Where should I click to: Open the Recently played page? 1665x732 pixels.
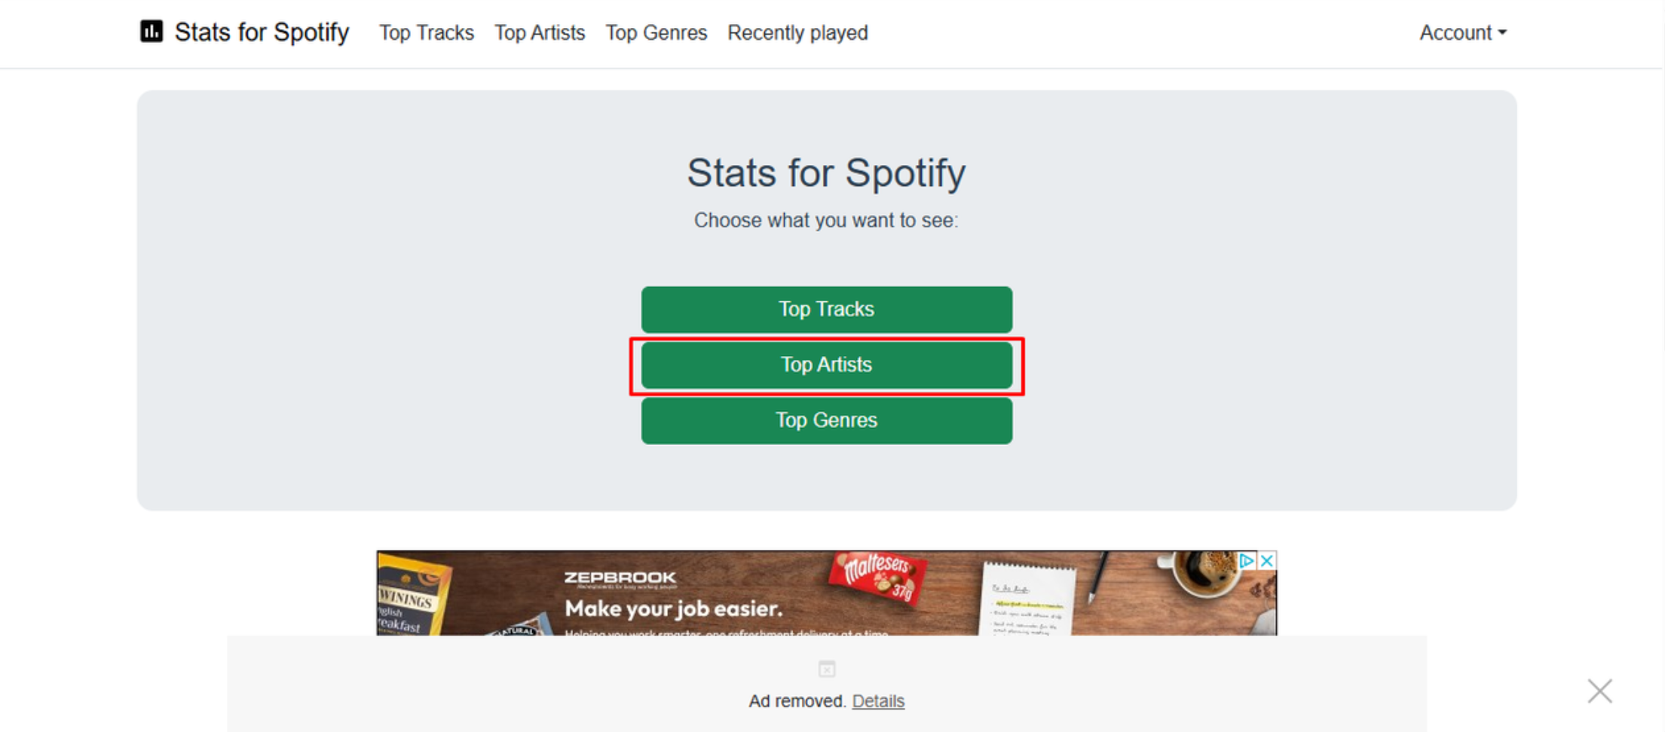(x=797, y=32)
